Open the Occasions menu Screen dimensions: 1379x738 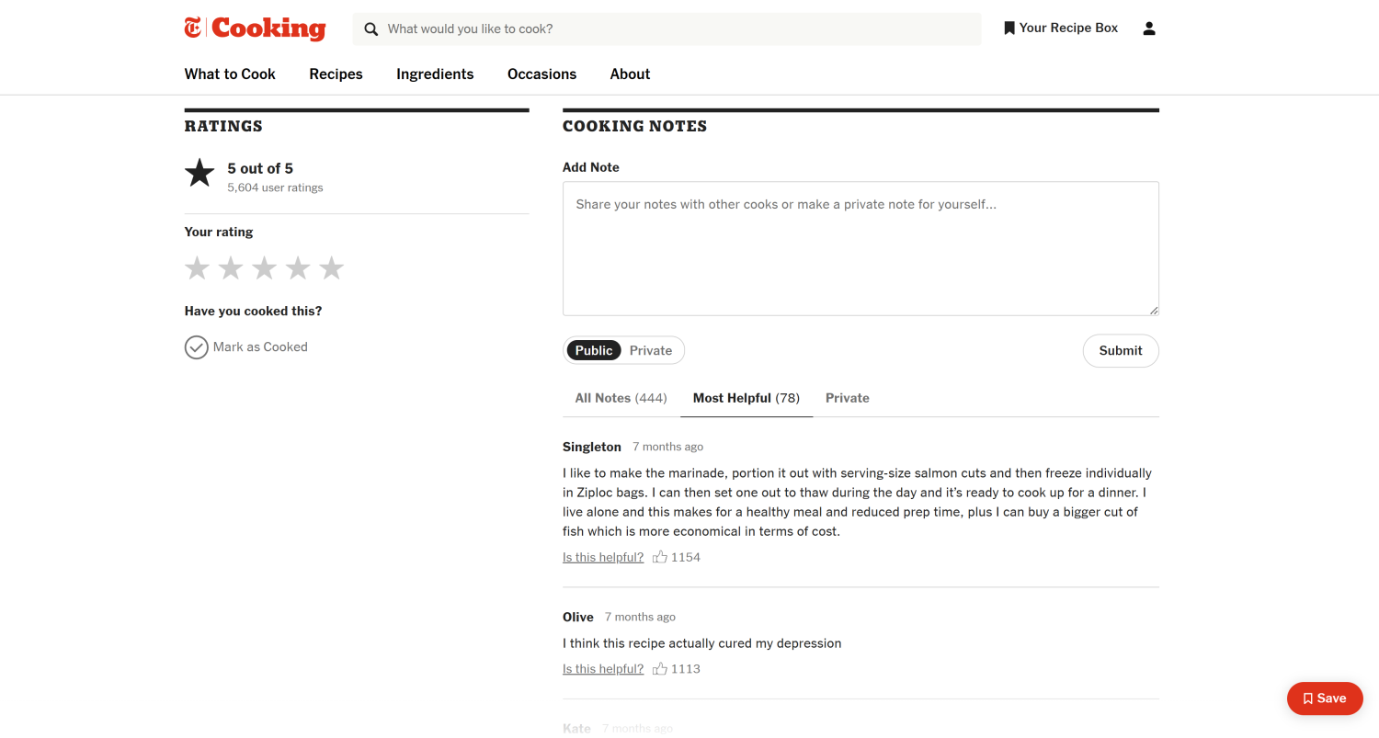541,74
